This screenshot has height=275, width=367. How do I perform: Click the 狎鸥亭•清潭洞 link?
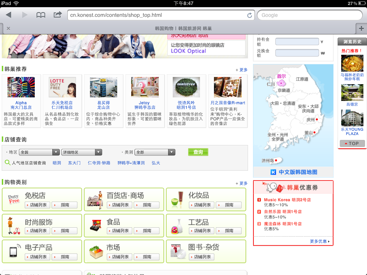(131, 163)
